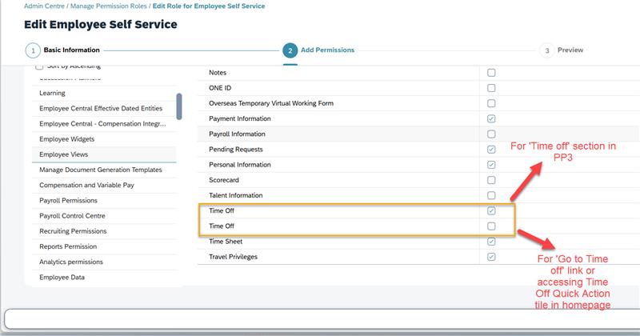Click the Travel Privileges label
Screen dimensions: 640x336
[233, 257]
